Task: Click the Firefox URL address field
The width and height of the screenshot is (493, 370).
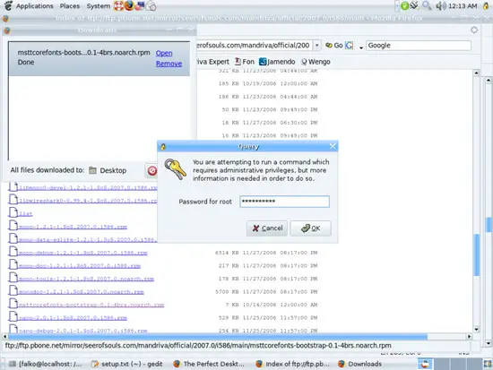Action: [x=254, y=46]
